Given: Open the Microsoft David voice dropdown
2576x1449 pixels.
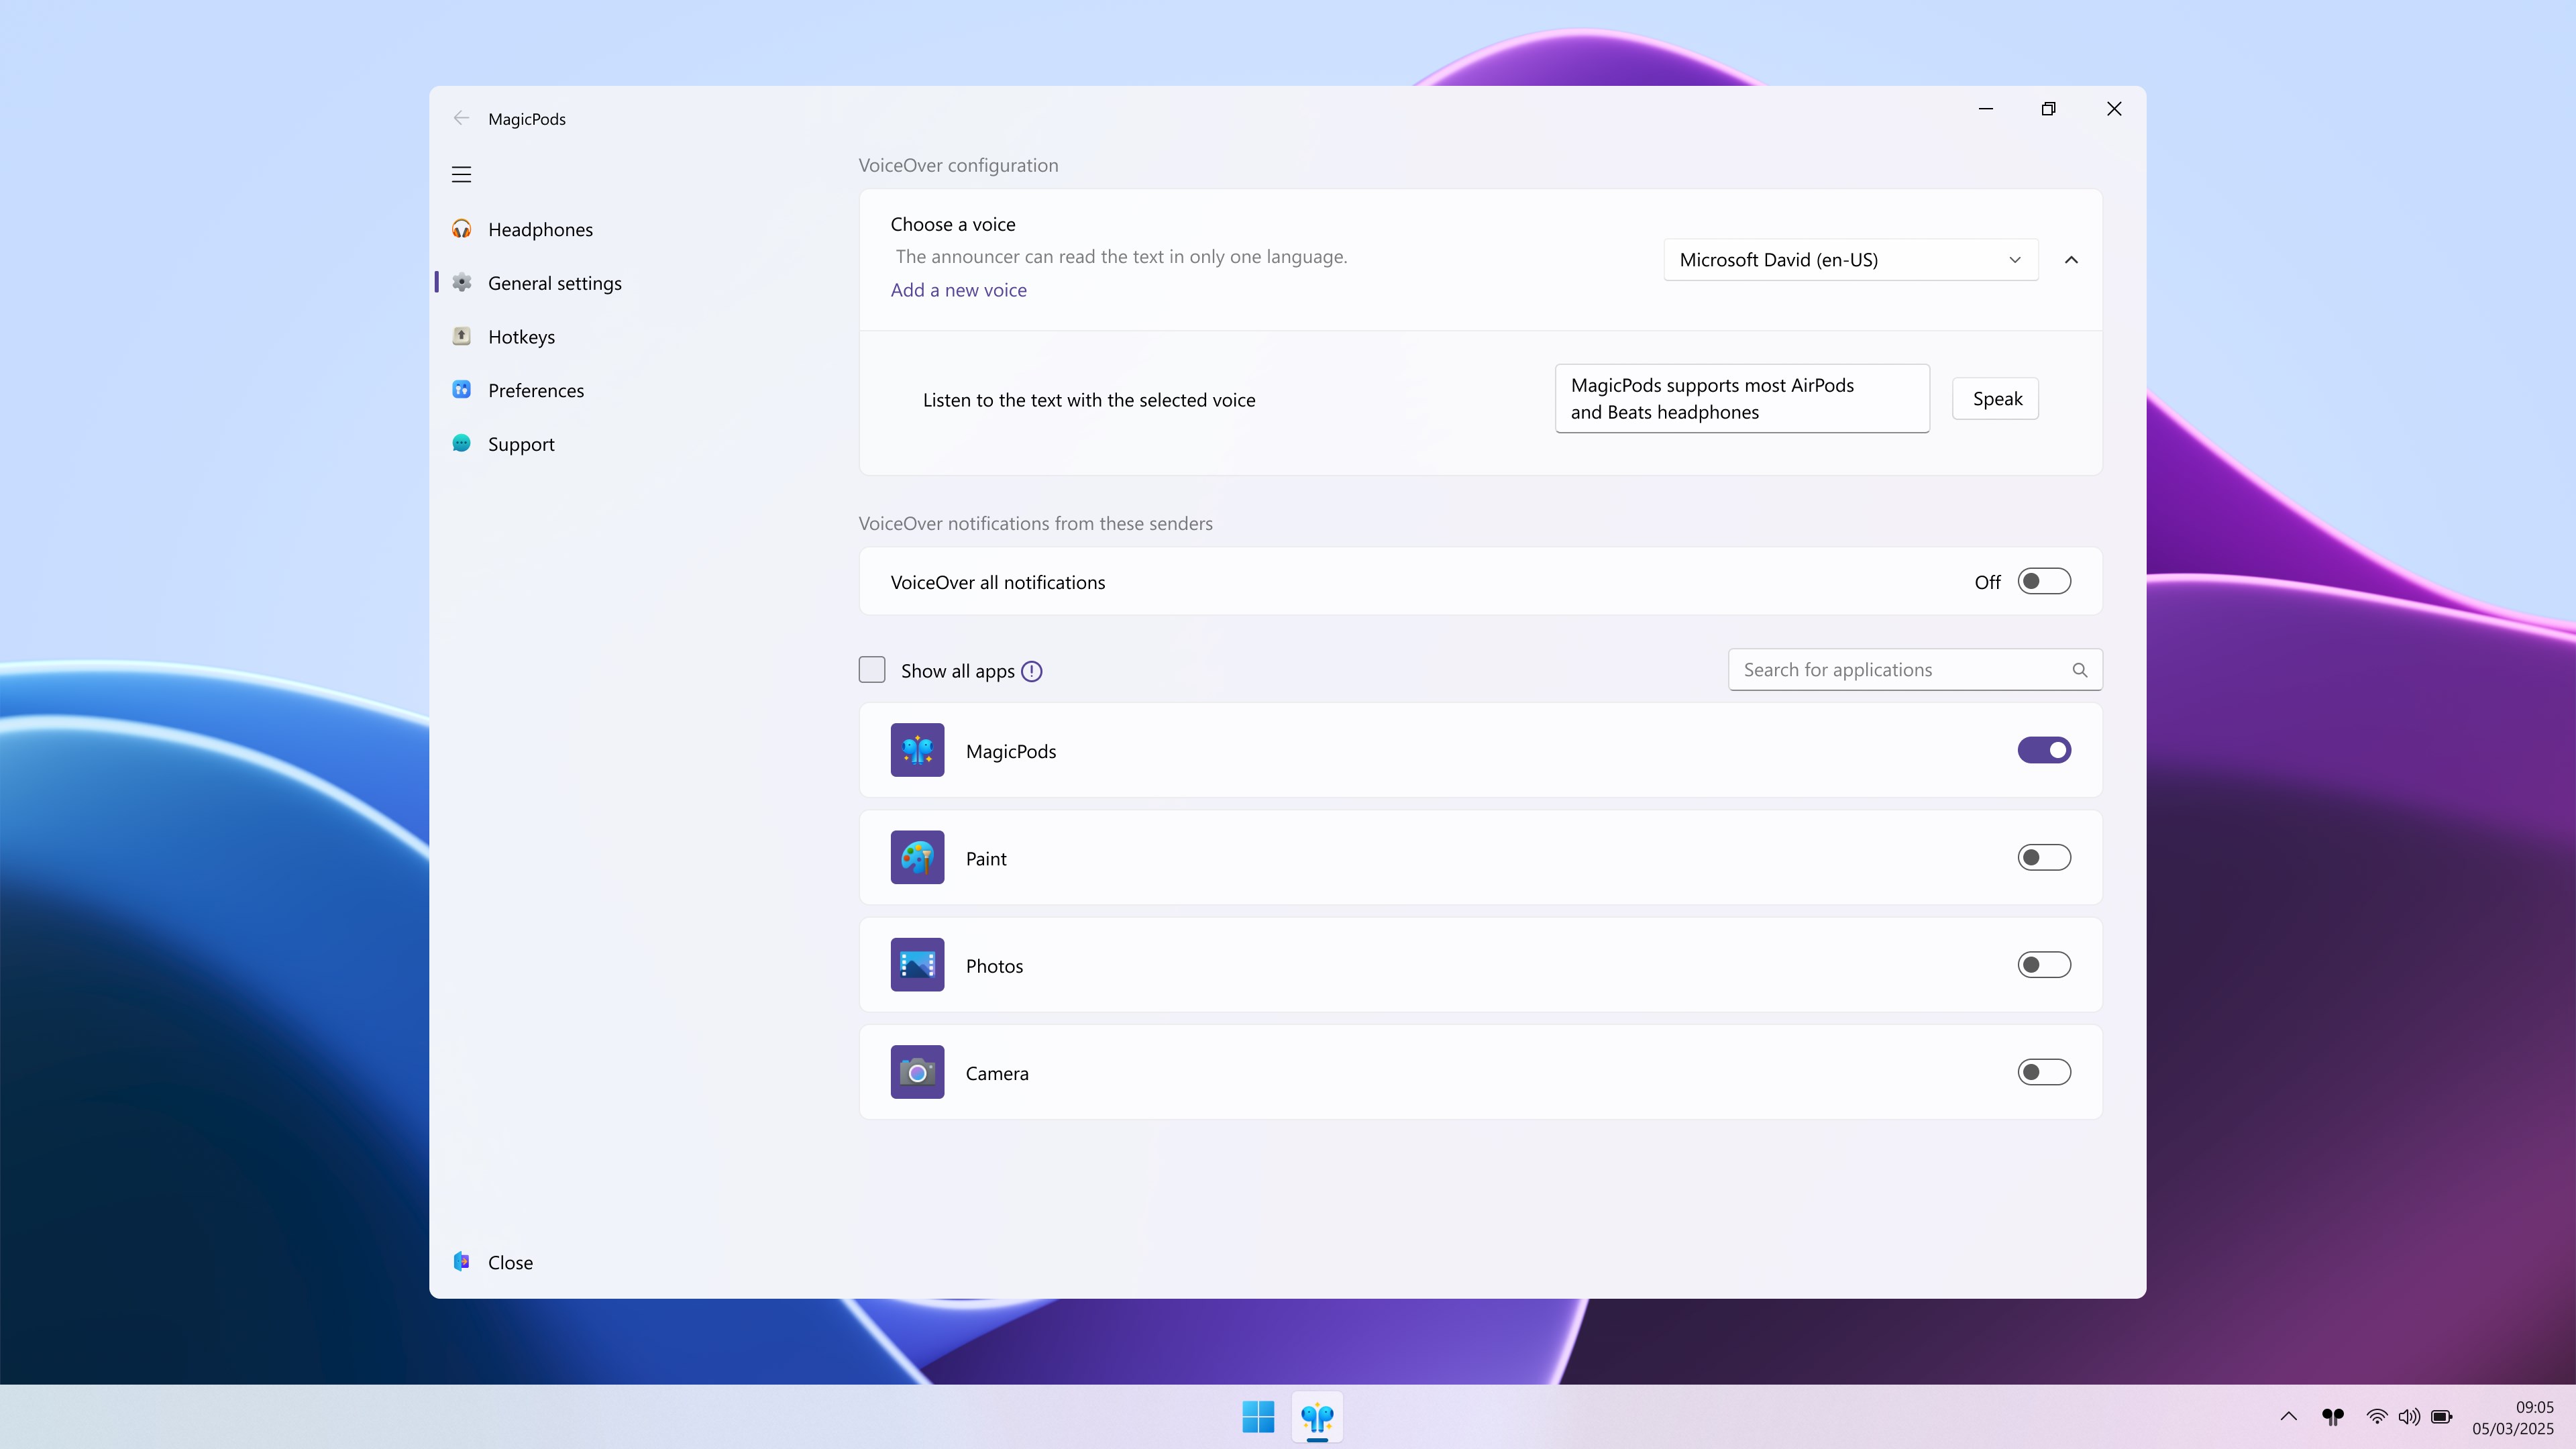Looking at the screenshot, I should click(x=1849, y=259).
